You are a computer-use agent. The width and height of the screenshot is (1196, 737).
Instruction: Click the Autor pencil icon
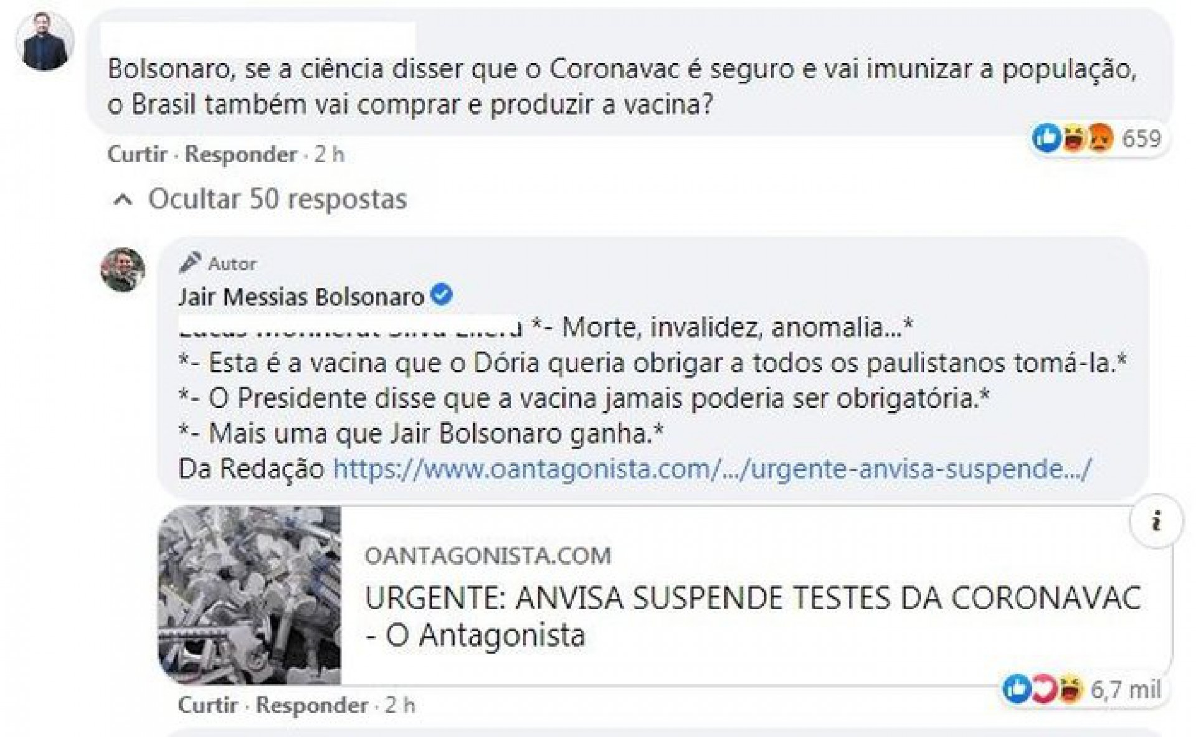(x=190, y=263)
